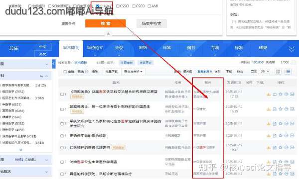Favorite result 3 with the star icon
The image size is (299, 179).
tap(281, 123)
